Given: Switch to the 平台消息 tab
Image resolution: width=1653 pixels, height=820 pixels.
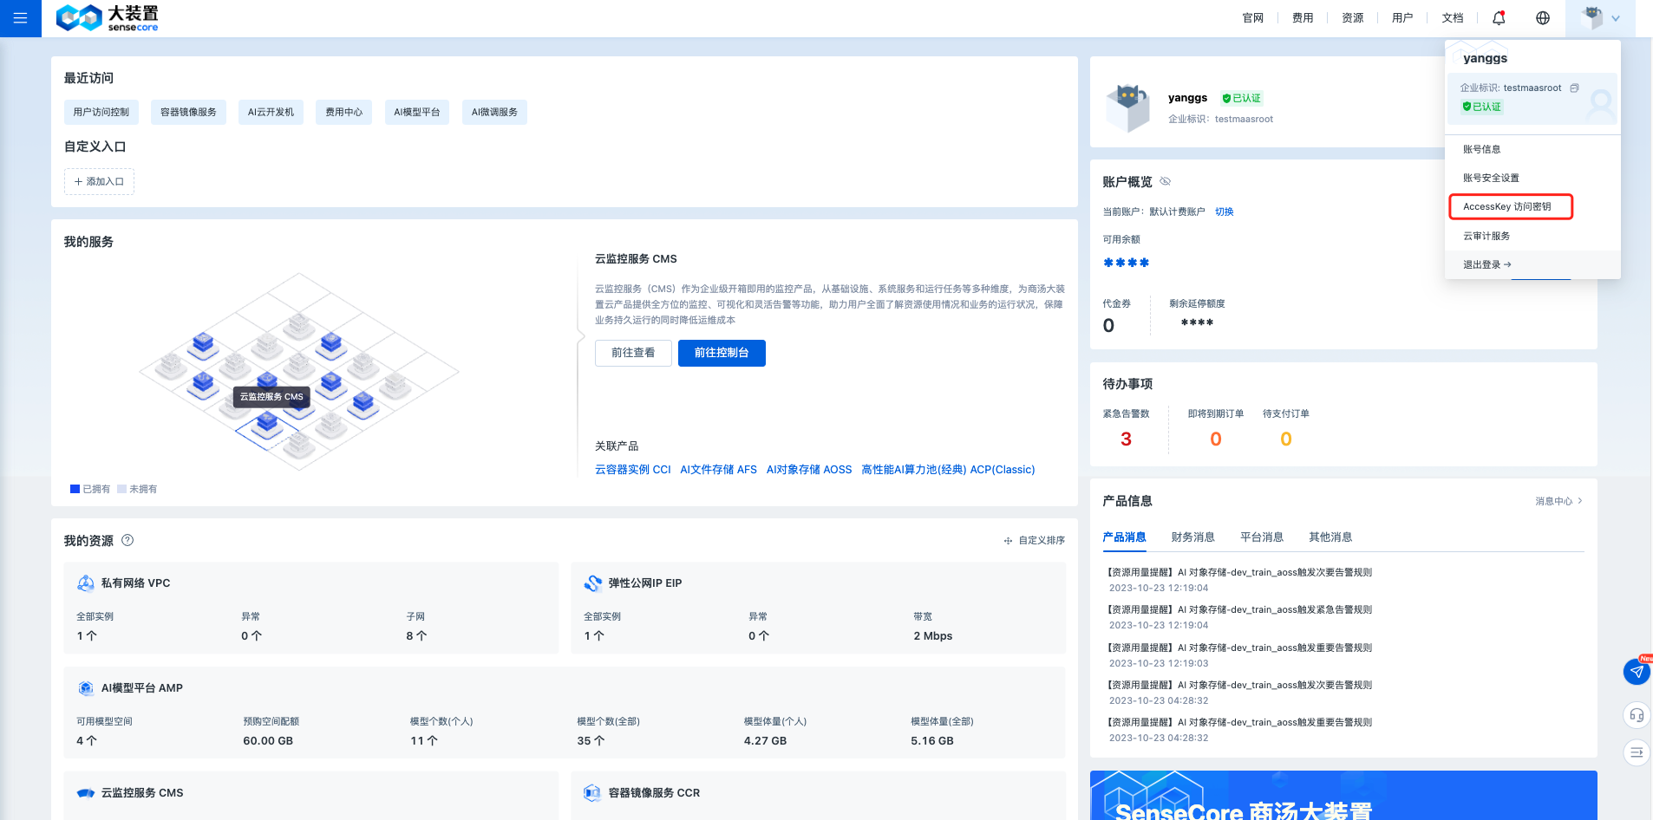Looking at the screenshot, I should 1262,537.
